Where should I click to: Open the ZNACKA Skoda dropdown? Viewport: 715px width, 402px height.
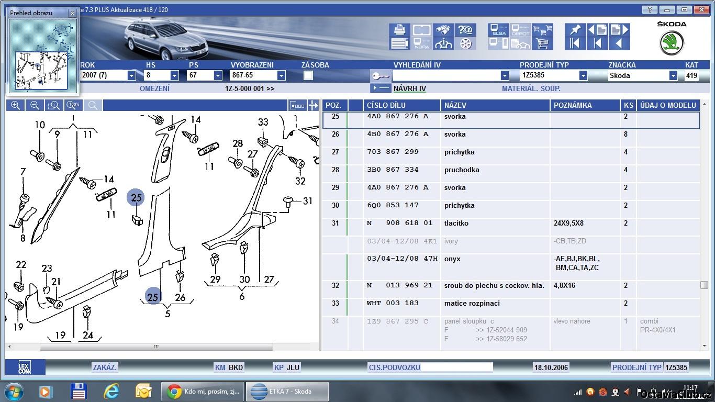coord(673,75)
